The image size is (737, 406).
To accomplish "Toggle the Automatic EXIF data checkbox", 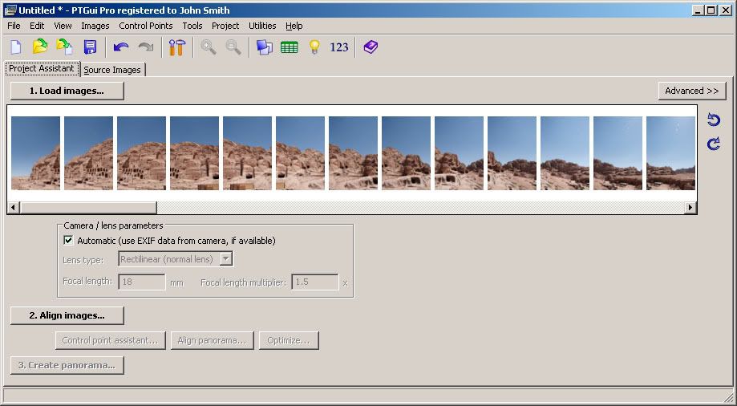I will [x=68, y=241].
